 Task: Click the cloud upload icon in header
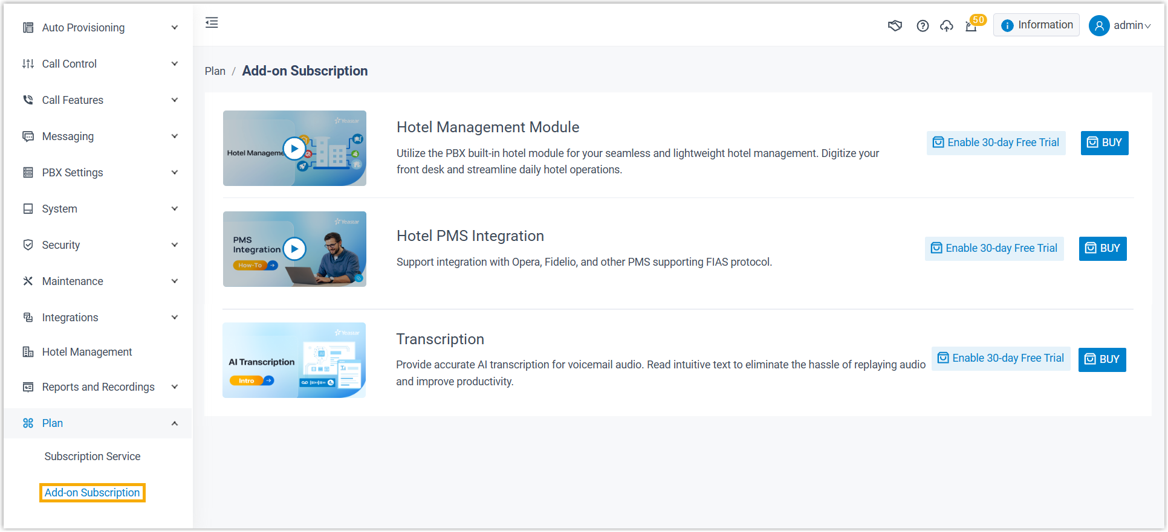(947, 25)
